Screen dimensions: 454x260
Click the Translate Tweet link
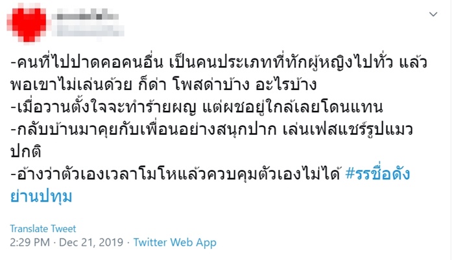pyautogui.click(x=43, y=228)
